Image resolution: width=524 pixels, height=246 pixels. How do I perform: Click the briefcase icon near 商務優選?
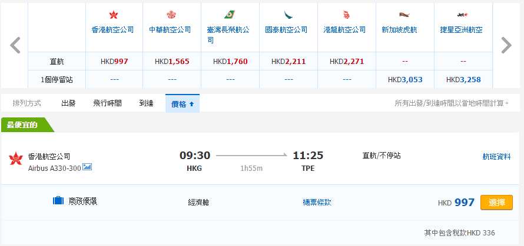click(x=58, y=201)
